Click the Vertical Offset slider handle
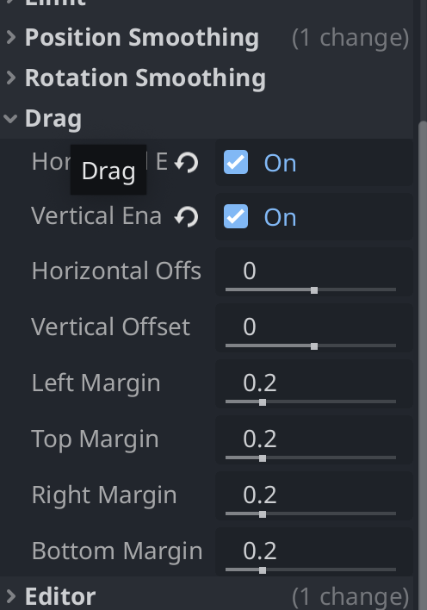This screenshot has width=427, height=610. [314, 346]
